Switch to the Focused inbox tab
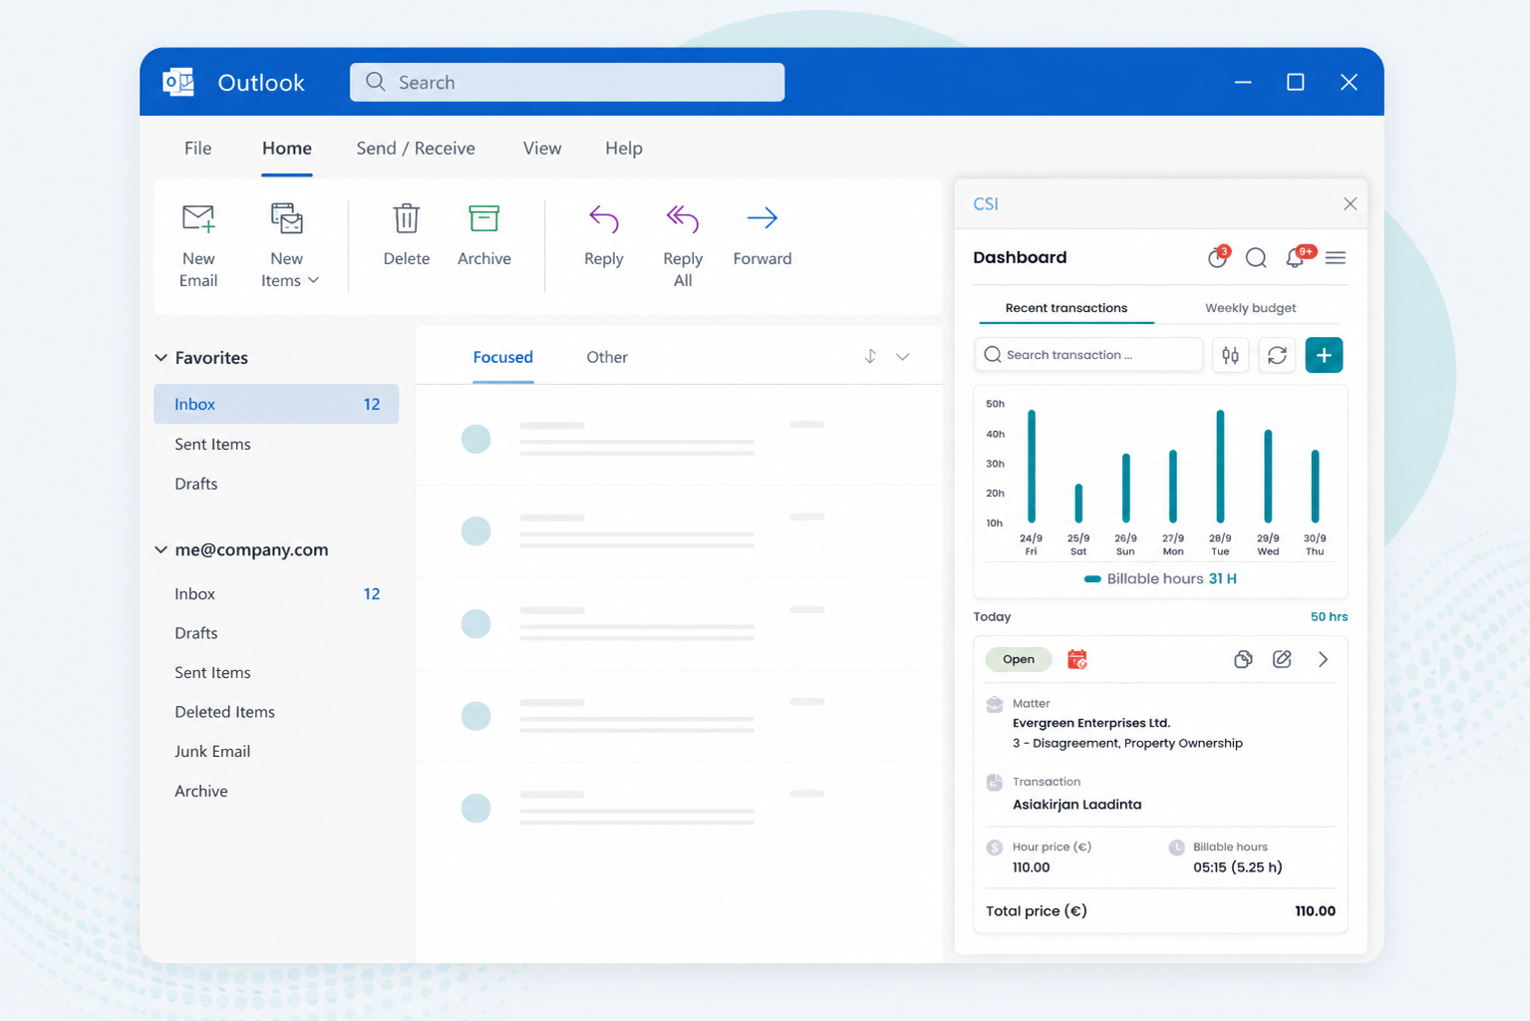Viewport: 1530px width, 1021px height. click(x=502, y=357)
